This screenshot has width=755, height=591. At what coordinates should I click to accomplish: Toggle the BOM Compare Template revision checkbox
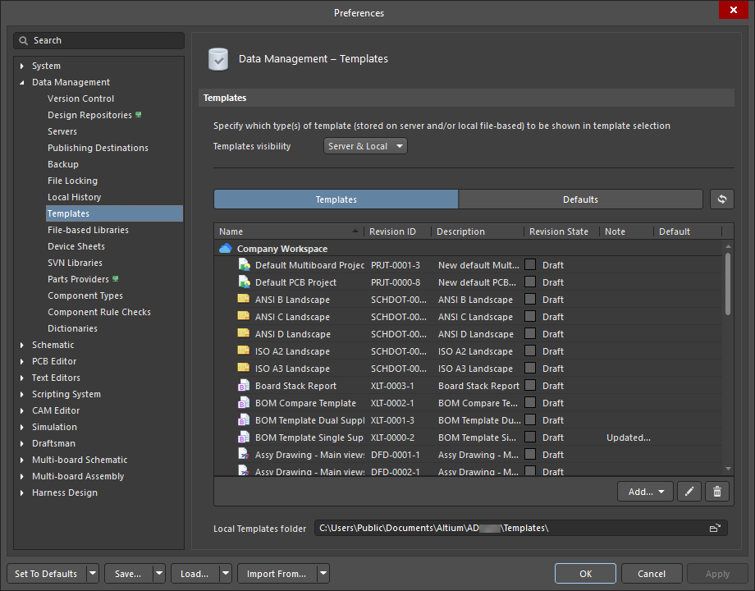[530, 403]
